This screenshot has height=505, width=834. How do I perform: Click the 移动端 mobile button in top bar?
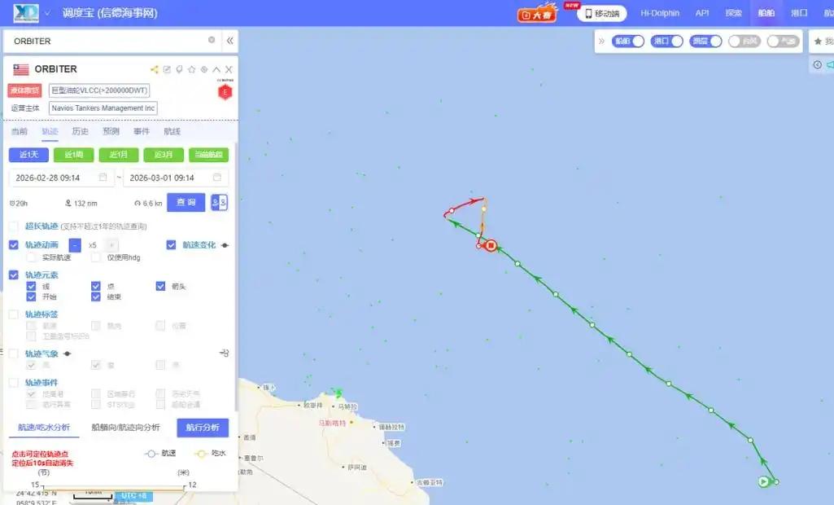(x=602, y=13)
